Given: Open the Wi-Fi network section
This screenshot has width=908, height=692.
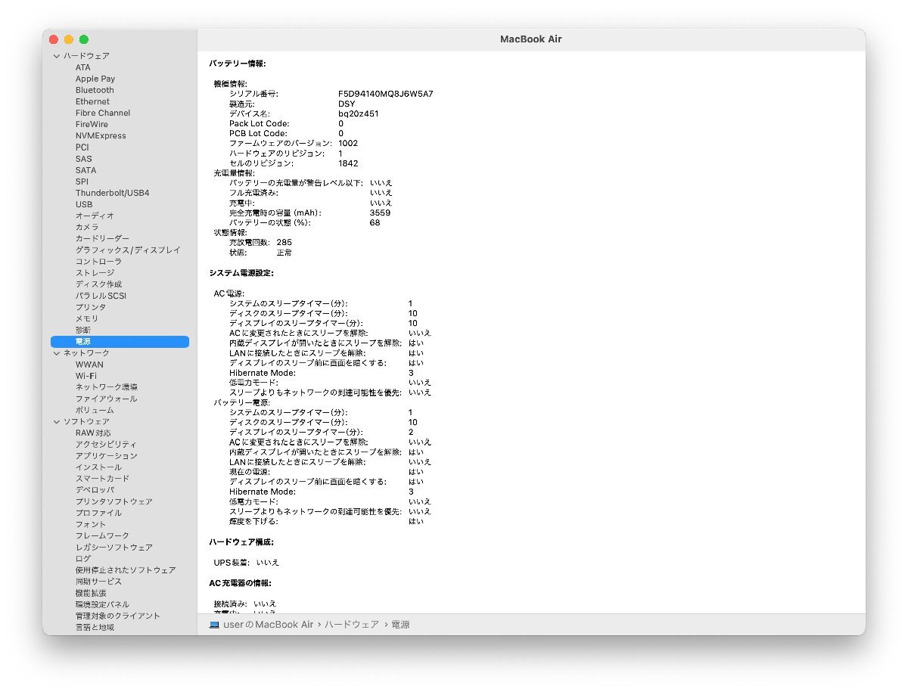Looking at the screenshot, I should [x=90, y=376].
